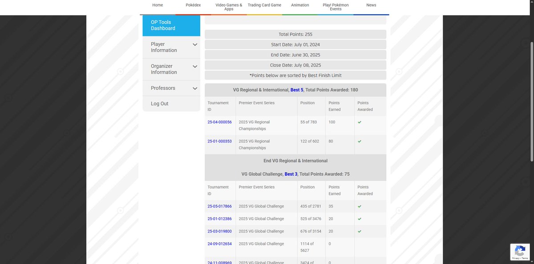Select OP Tools Dashboard sidebar item
This screenshot has width=534, height=264.
coord(171,25)
